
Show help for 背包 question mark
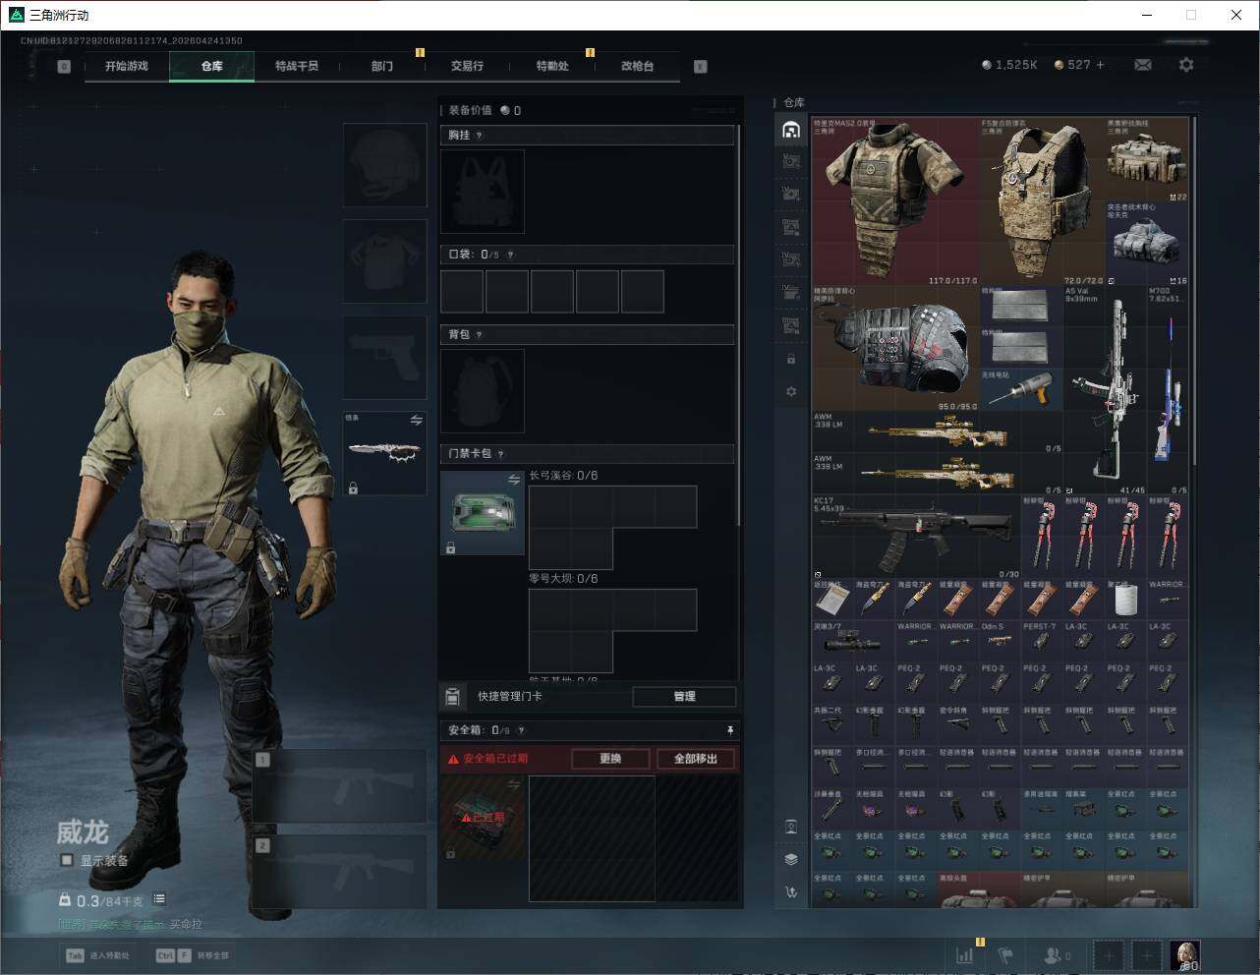coord(480,335)
